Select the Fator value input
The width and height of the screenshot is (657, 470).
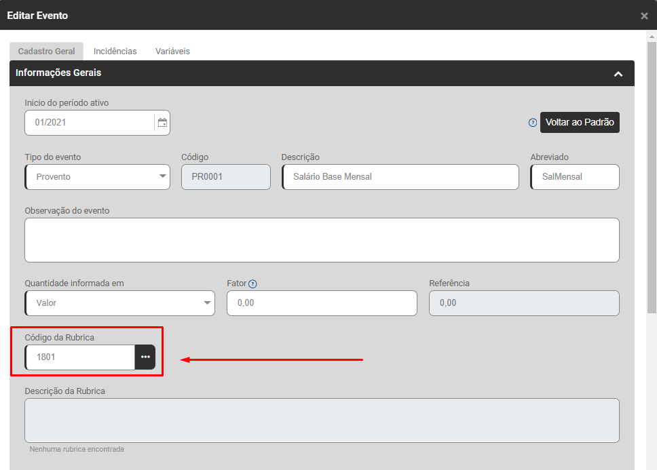(x=322, y=303)
